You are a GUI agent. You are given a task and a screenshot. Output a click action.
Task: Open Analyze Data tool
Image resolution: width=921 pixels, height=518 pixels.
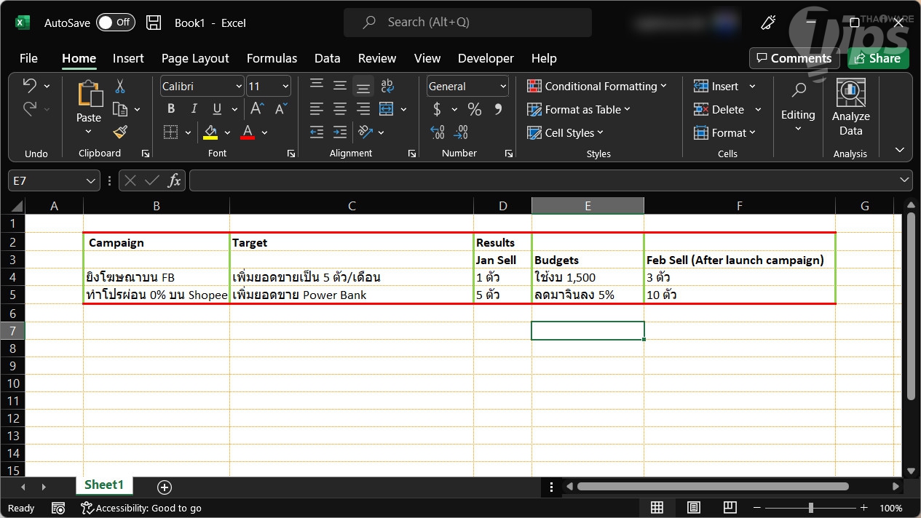[850, 109]
